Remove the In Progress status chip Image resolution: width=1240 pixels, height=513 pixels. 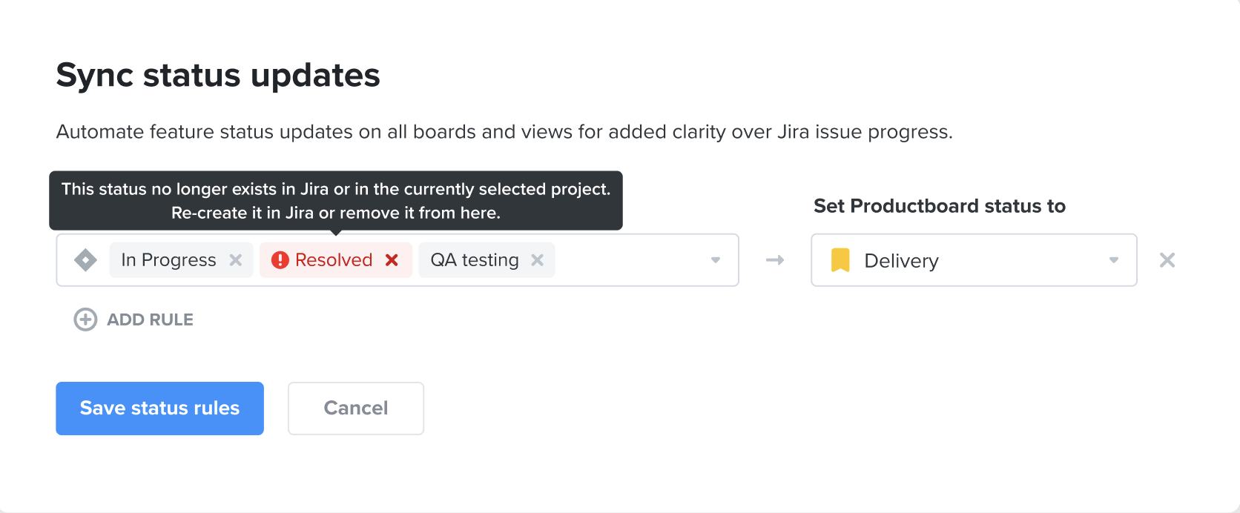[x=236, y=259]
